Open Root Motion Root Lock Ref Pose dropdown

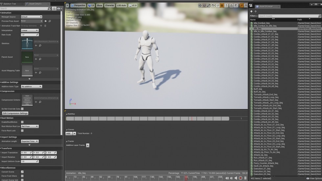tap(30, 126)
